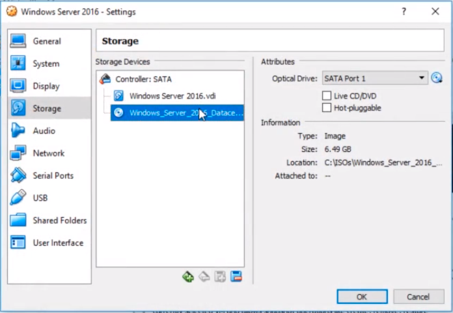Viewport: 453px width, 313px height.
Task: Click the hard disk icon beside the .vdi entry
Action: click(x=118, y=96)
